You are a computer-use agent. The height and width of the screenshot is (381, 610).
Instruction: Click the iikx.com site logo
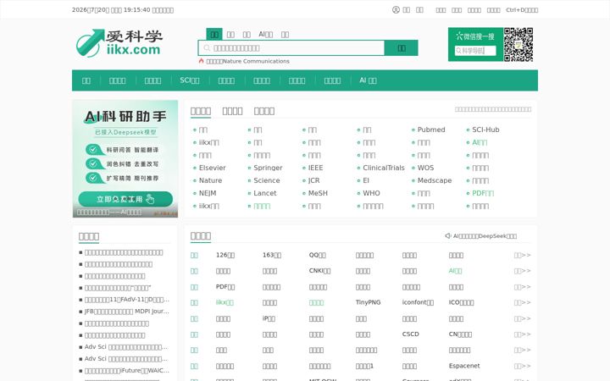tap(119, 43)
